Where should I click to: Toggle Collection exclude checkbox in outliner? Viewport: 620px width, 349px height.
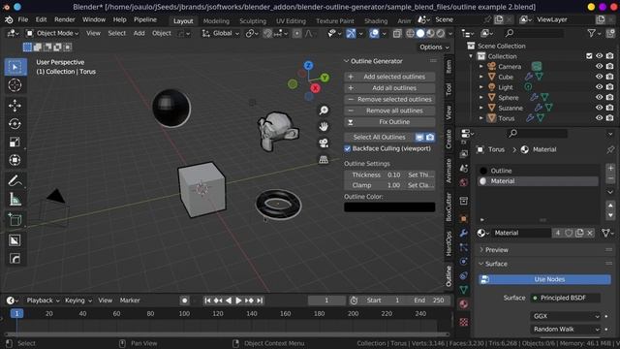589,56
